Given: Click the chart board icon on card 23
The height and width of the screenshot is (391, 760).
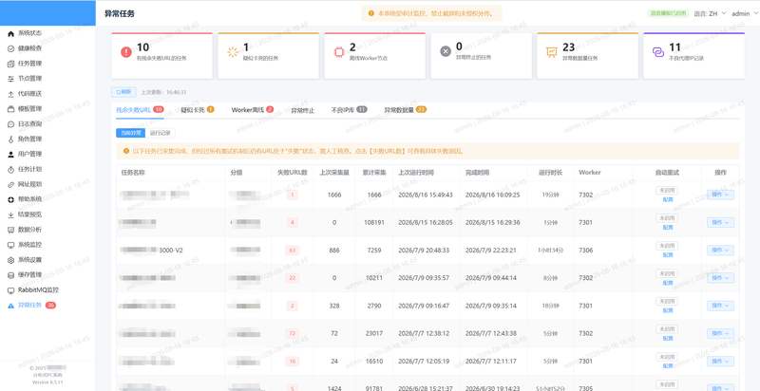Looking at the screenshot, I should [552, 52].
